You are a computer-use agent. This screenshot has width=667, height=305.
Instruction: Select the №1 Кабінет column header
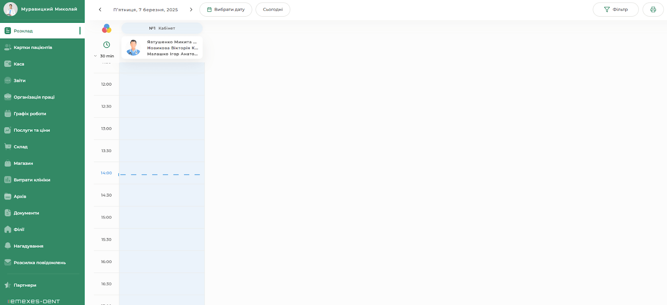[x=162, y=28]
